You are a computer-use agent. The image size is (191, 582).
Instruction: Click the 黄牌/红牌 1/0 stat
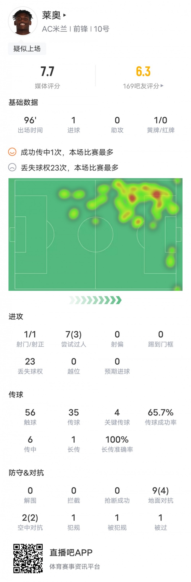(160, 125)
